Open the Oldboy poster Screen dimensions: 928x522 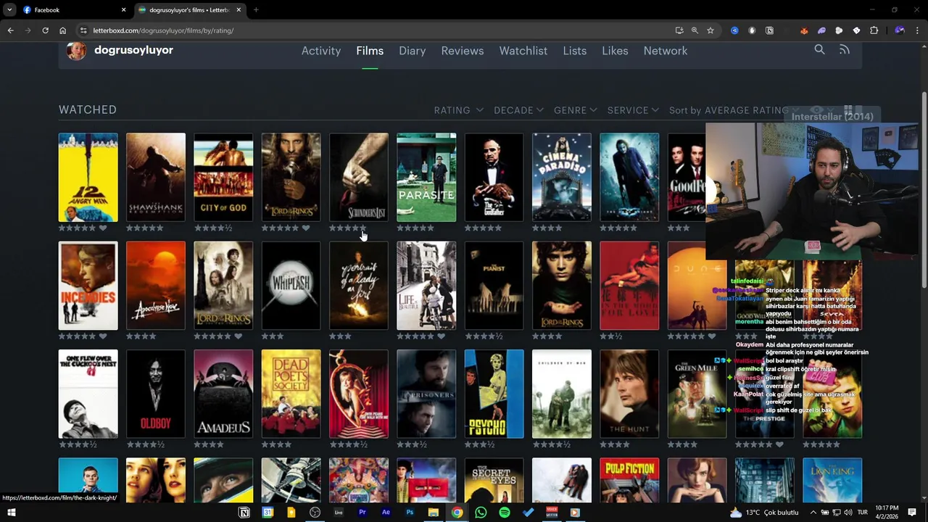pyautogui.click(x=156, y=394)
